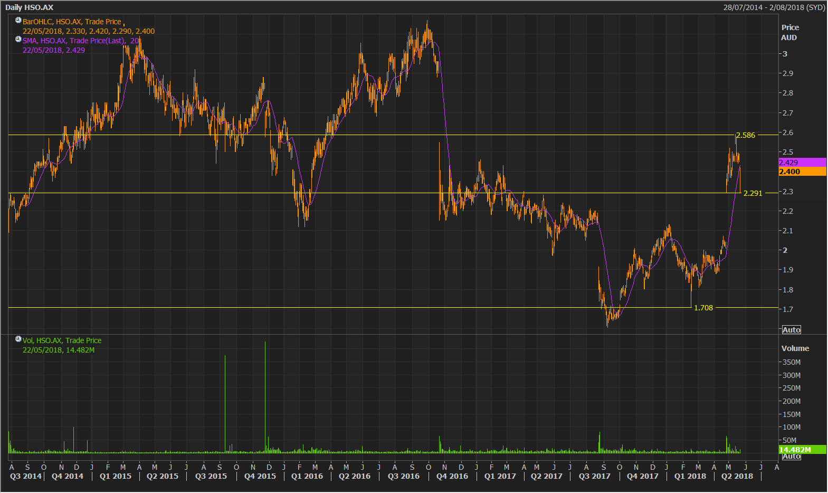828x493 pixels.
Task: Click the date range 28/07/2014 - 2/08/2018 (SYD)
Action: [x=774, y=7]
